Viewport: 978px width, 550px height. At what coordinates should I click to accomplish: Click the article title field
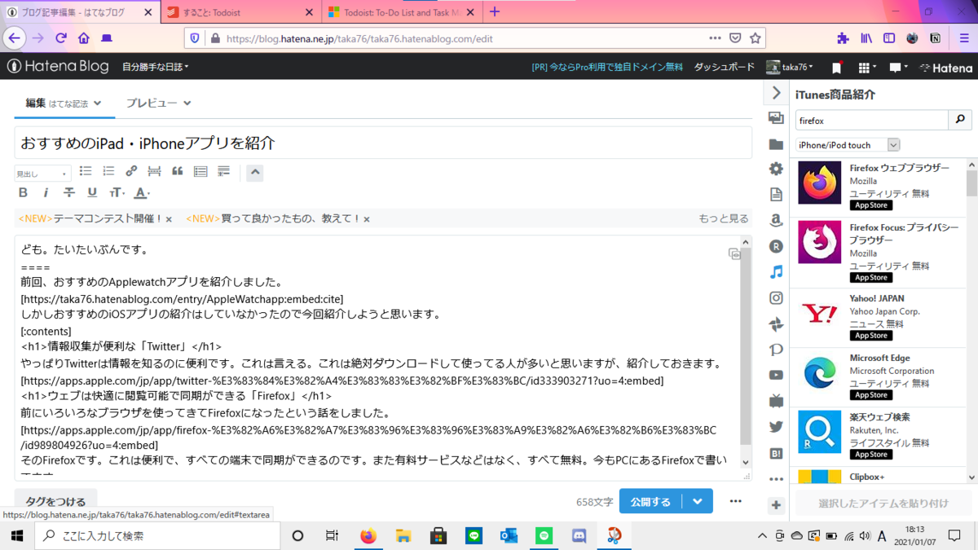click(383, 143)
